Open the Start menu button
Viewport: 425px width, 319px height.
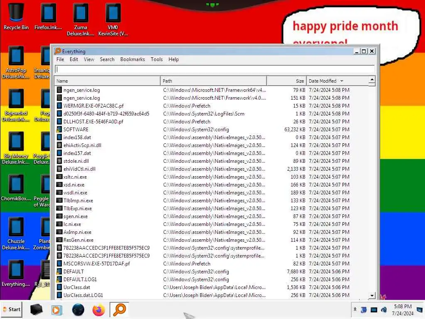[x=12, y=309]
